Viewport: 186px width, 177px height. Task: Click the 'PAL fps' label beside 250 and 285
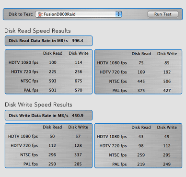pos(31,164)
